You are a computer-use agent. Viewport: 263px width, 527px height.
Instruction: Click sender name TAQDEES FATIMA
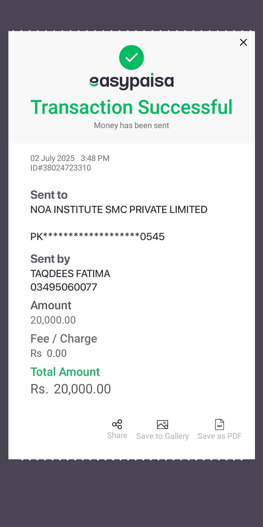tap(70, 274)
